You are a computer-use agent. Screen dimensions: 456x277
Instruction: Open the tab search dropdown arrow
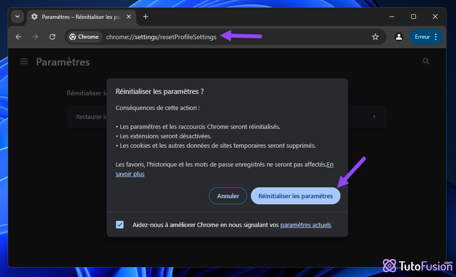(x=17, y=17)
